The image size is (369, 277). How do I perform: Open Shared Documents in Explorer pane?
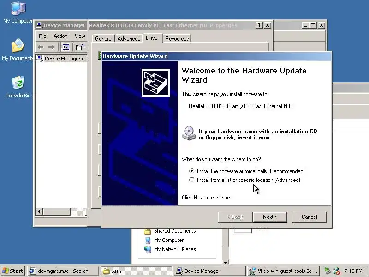click(x=175, y=231)
